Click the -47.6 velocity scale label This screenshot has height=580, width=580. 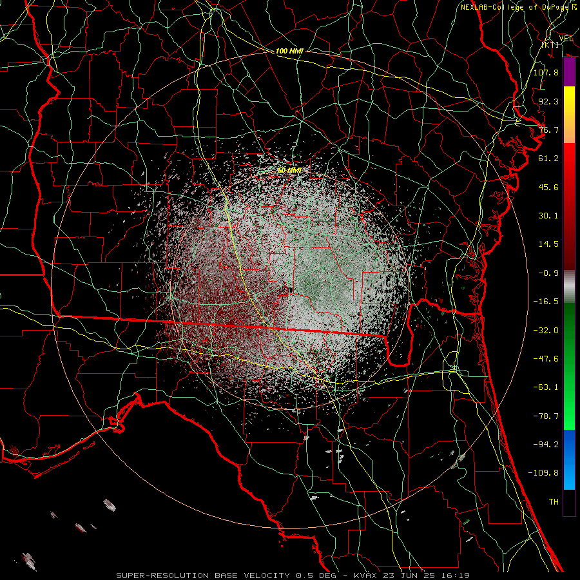coord(546,359)
